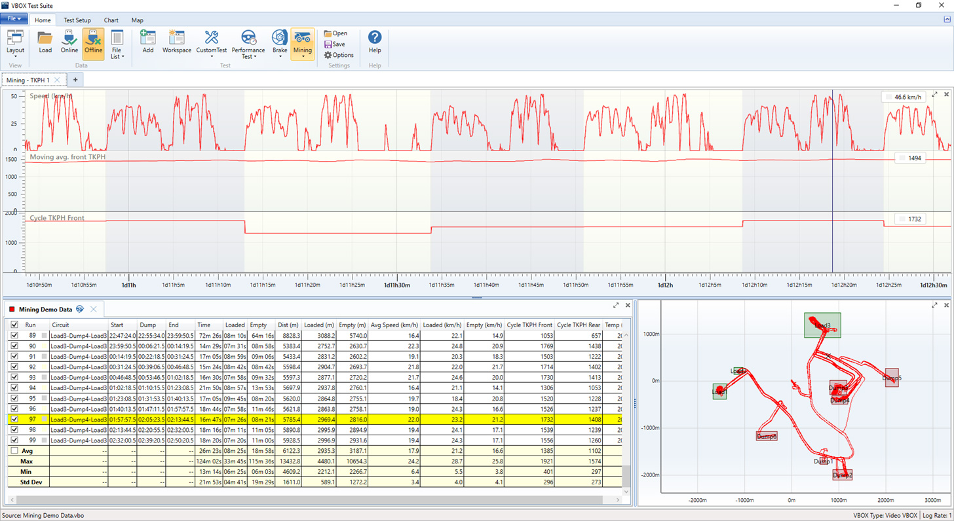Select the Load3 region on the map
Viewport: 954px width, 521px height.
tap(822, 325)
